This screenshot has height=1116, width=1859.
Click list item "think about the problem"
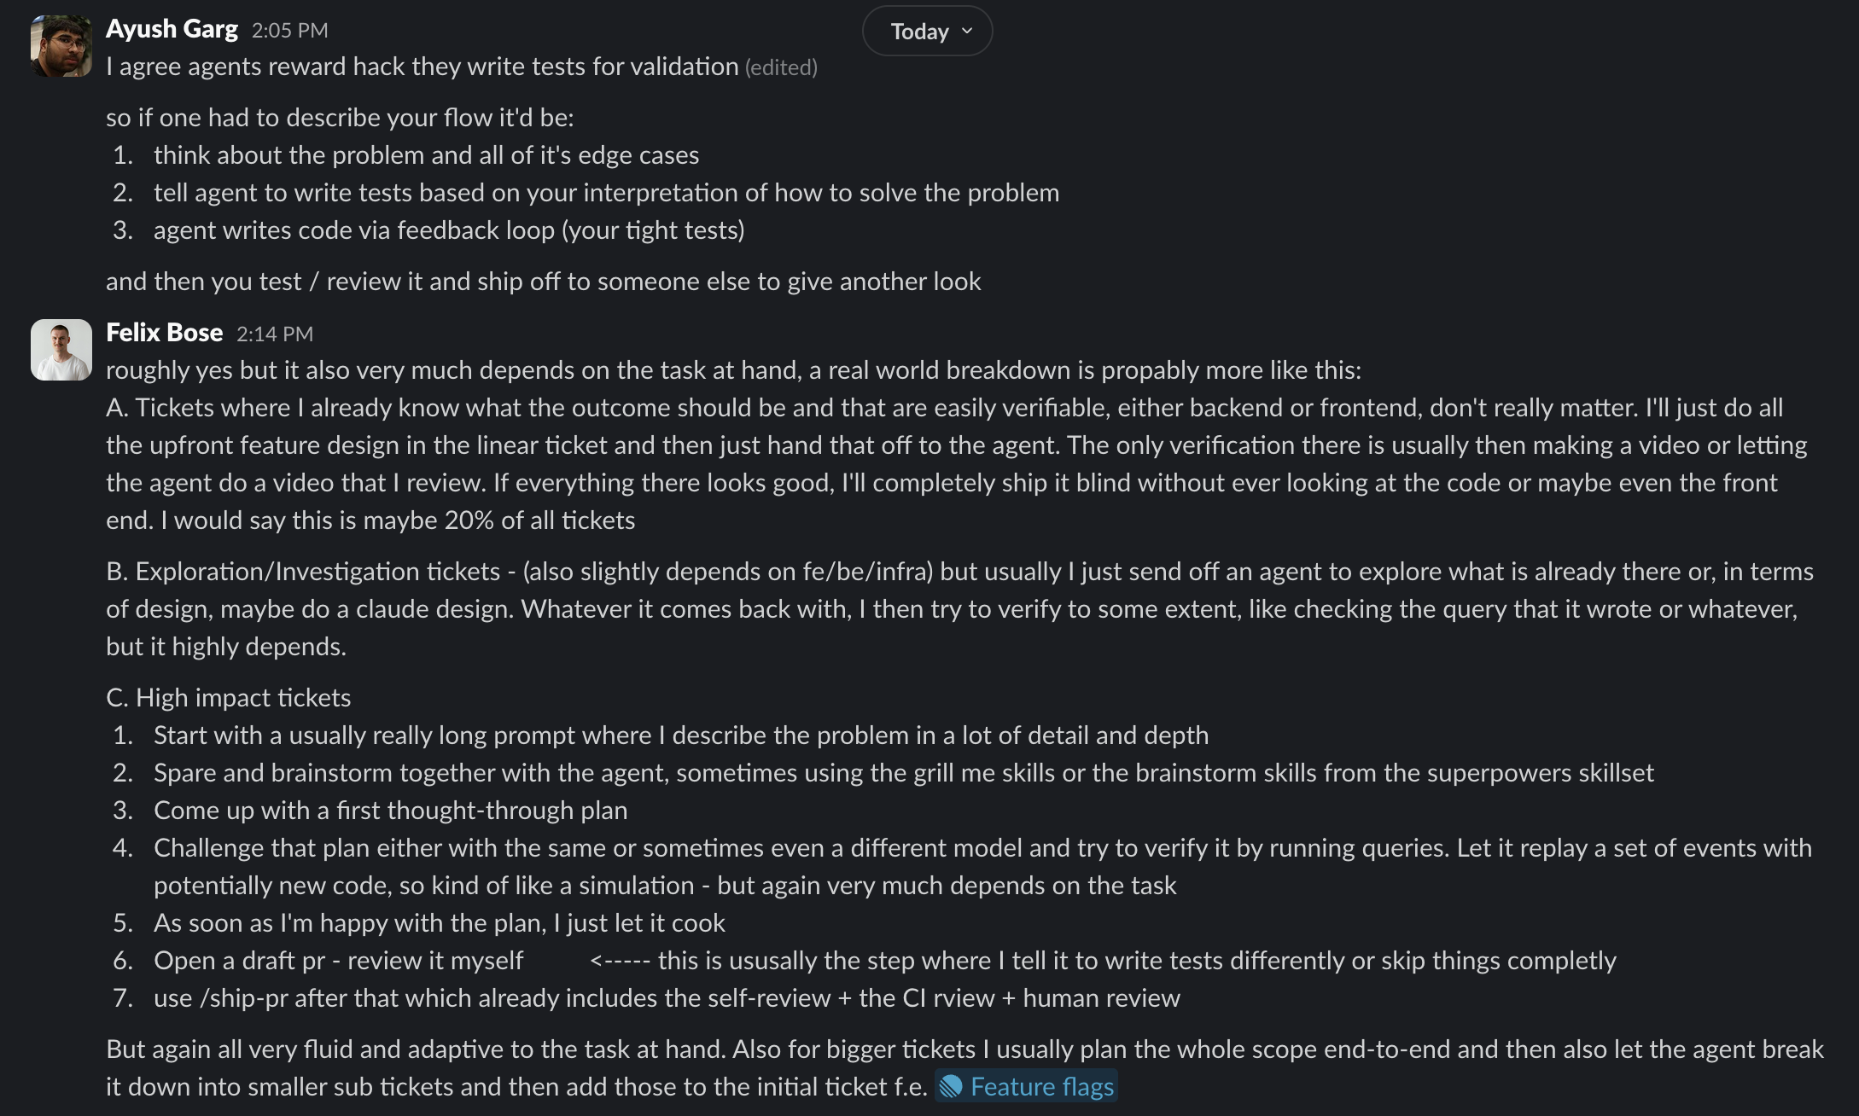426,155
